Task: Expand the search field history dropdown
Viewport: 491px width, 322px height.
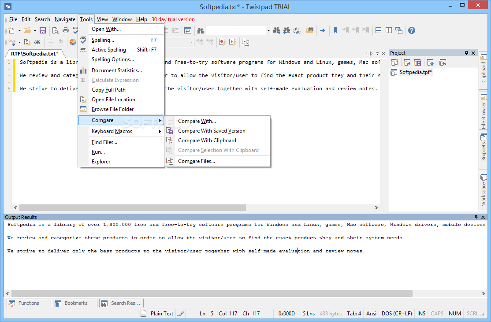Action: coord(268,30)
